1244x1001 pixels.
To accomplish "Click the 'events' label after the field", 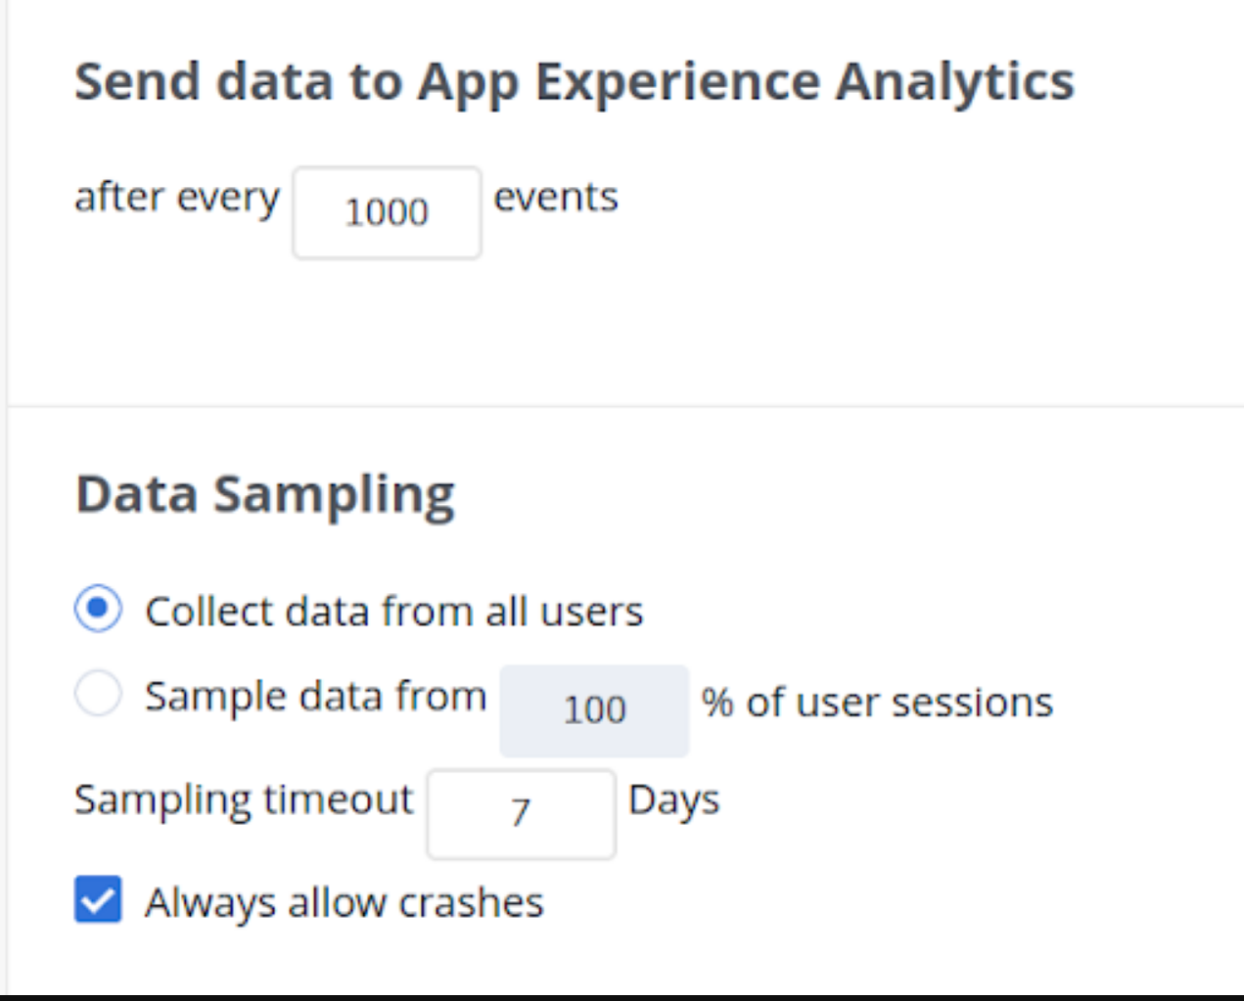I will click(x=556, y=197).
